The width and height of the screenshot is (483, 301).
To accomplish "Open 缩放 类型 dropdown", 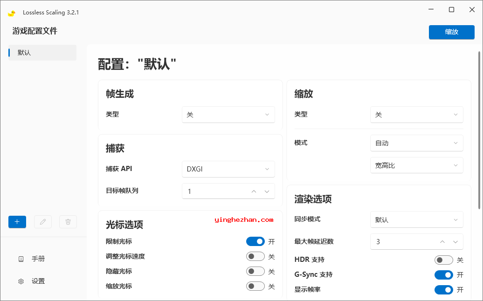I will pyautogui.click(x=417, y=115).
